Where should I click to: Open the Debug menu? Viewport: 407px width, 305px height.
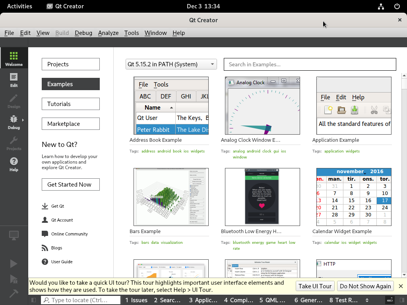pyautogui.click(x=83, y=33)
